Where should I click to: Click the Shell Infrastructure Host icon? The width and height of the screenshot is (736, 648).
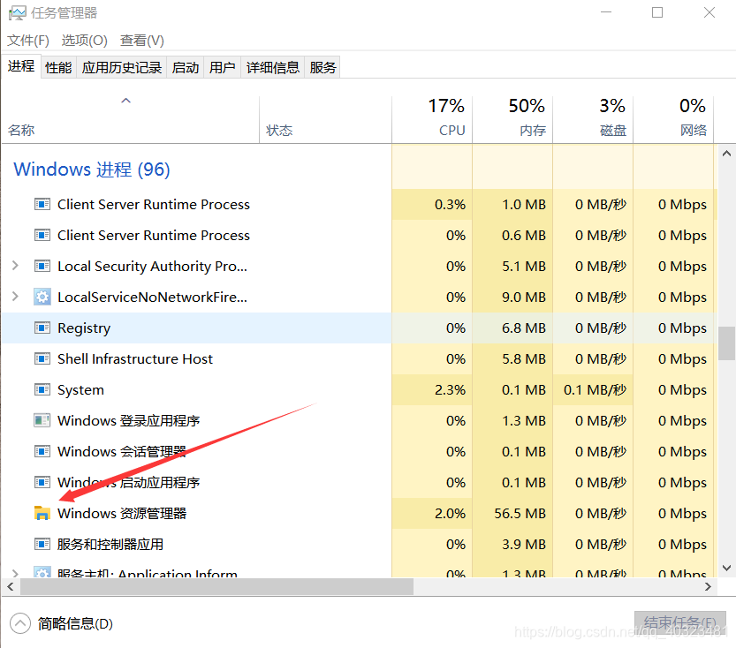point(42,358)
